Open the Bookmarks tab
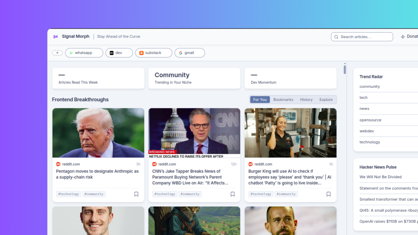The height and width of the screenshot is (235, 418). click(283, 100)
